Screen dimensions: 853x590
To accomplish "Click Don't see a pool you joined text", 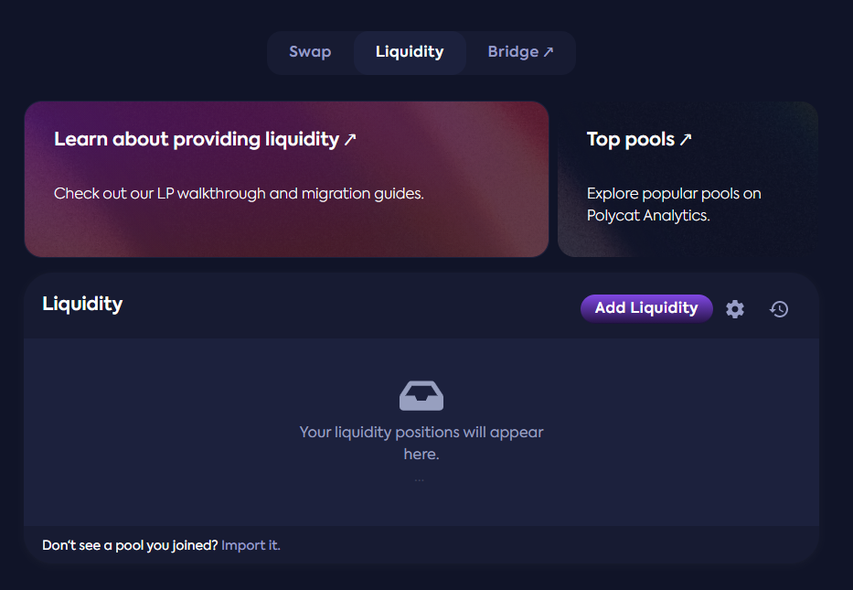I will coord(130,545).
